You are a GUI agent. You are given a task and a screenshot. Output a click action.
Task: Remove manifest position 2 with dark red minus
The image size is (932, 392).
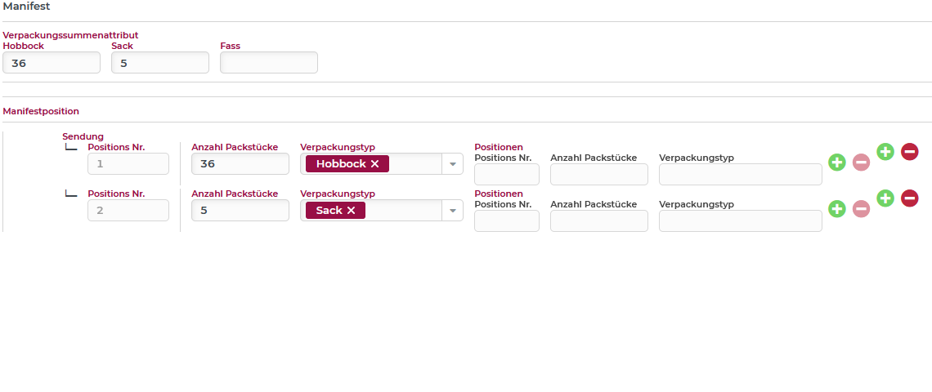909,198
